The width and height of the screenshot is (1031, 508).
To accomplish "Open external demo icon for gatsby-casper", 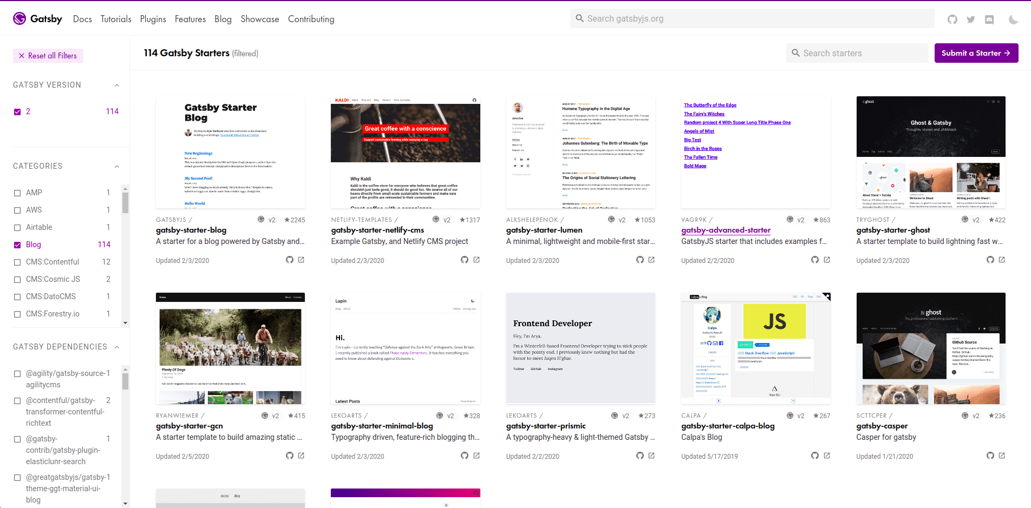I will coord(1002,456).
